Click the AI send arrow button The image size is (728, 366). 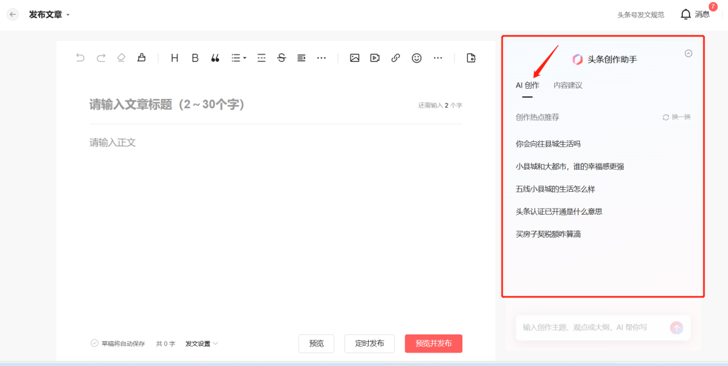(x=677, y=328)
